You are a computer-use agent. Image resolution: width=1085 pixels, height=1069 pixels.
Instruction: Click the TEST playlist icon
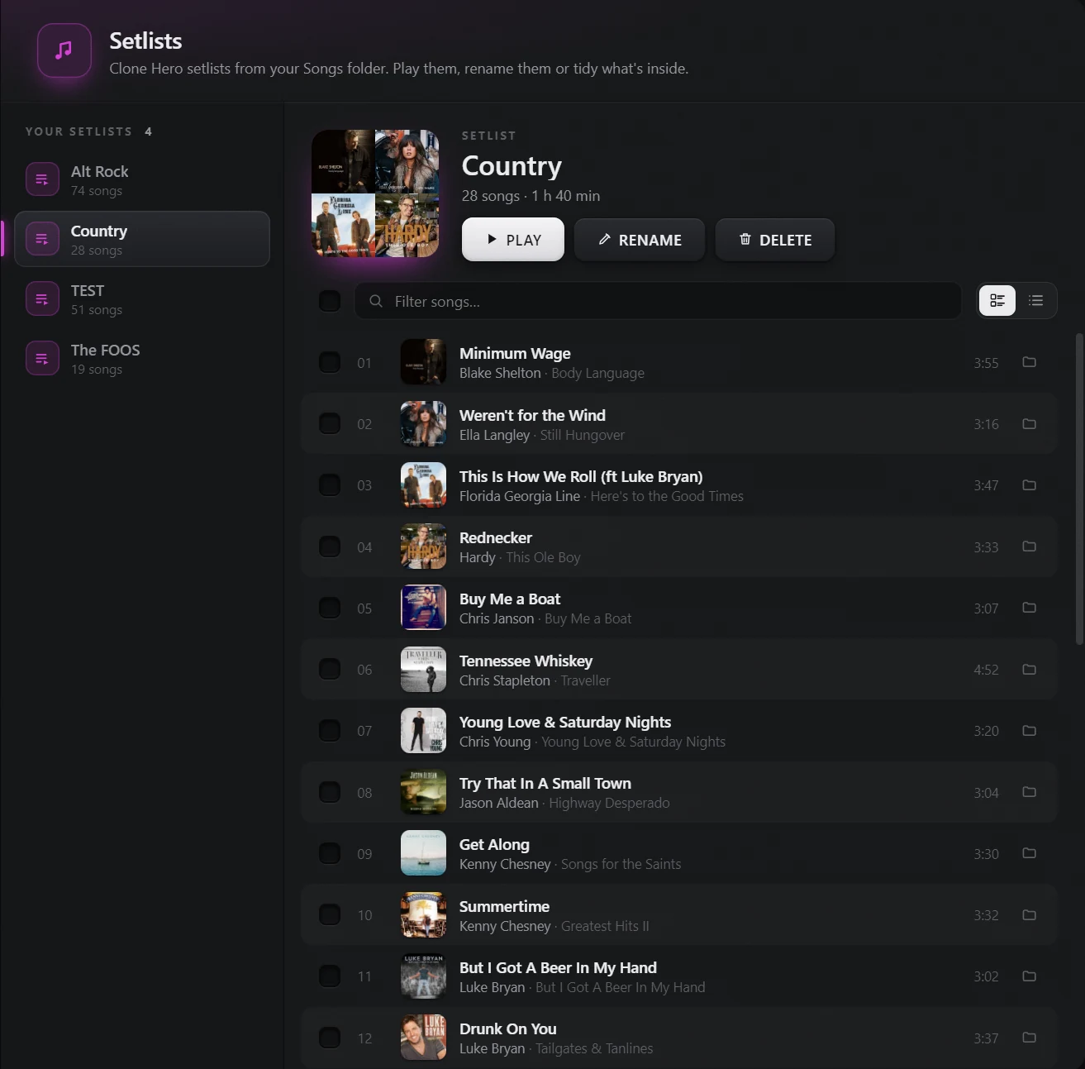42,298
